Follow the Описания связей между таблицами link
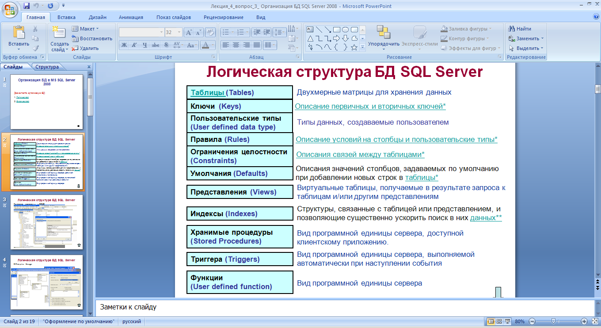This screenshot has height=328, width=601. click(360, 154)
